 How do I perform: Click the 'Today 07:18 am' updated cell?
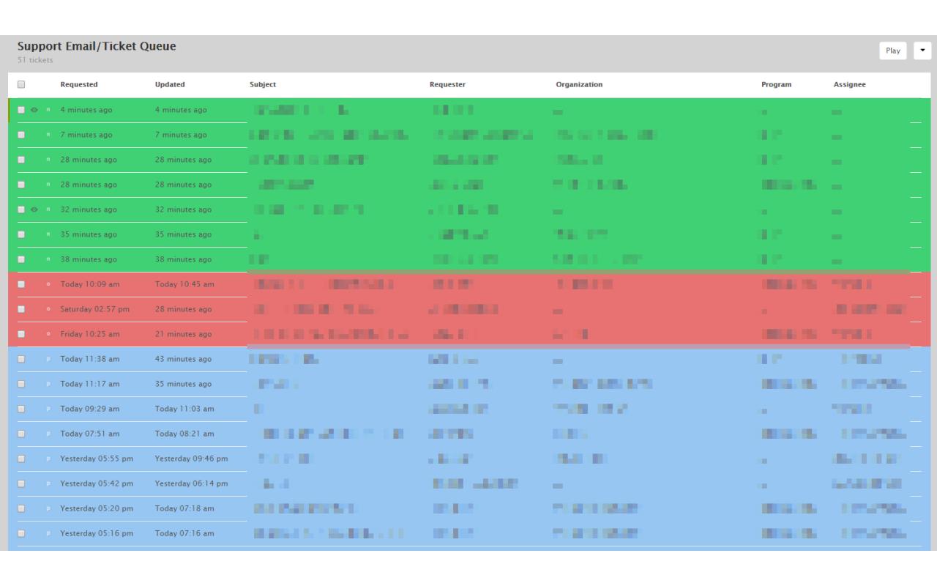tap(184, 508)
